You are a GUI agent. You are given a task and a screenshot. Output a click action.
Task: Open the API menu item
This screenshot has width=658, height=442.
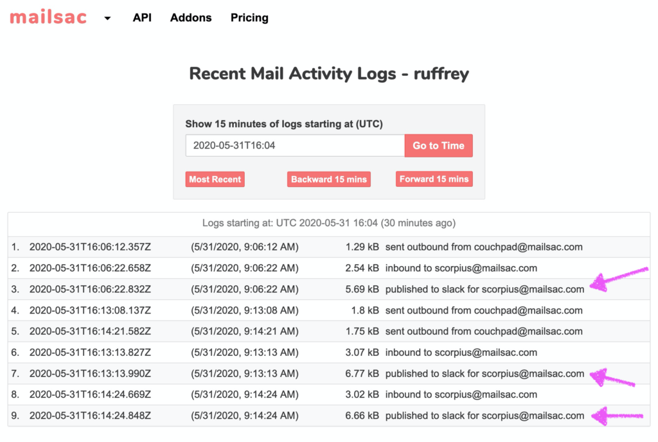click(x=142, y=17)
